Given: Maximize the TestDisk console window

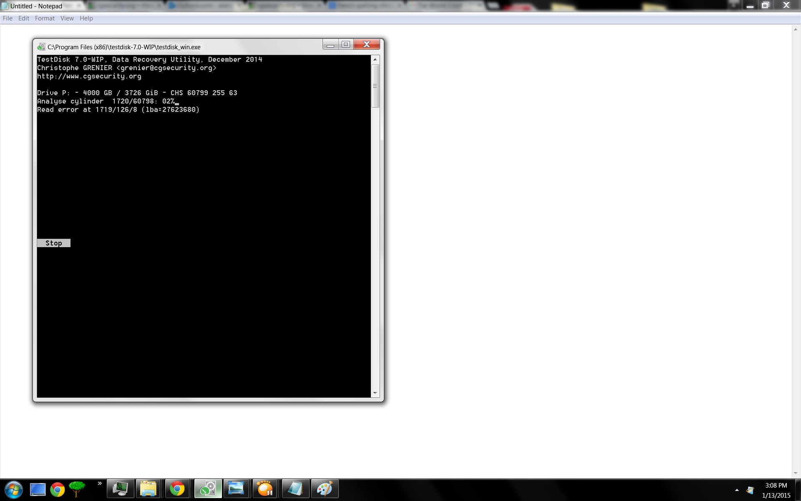Looking at the screenshot, I should pos(346,45).
